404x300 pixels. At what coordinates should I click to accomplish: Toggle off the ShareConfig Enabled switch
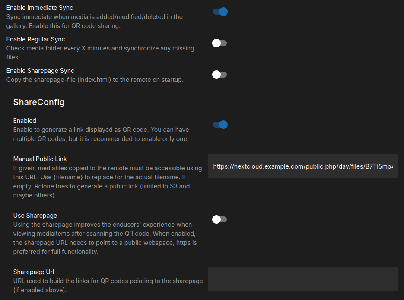pos(219,125)
